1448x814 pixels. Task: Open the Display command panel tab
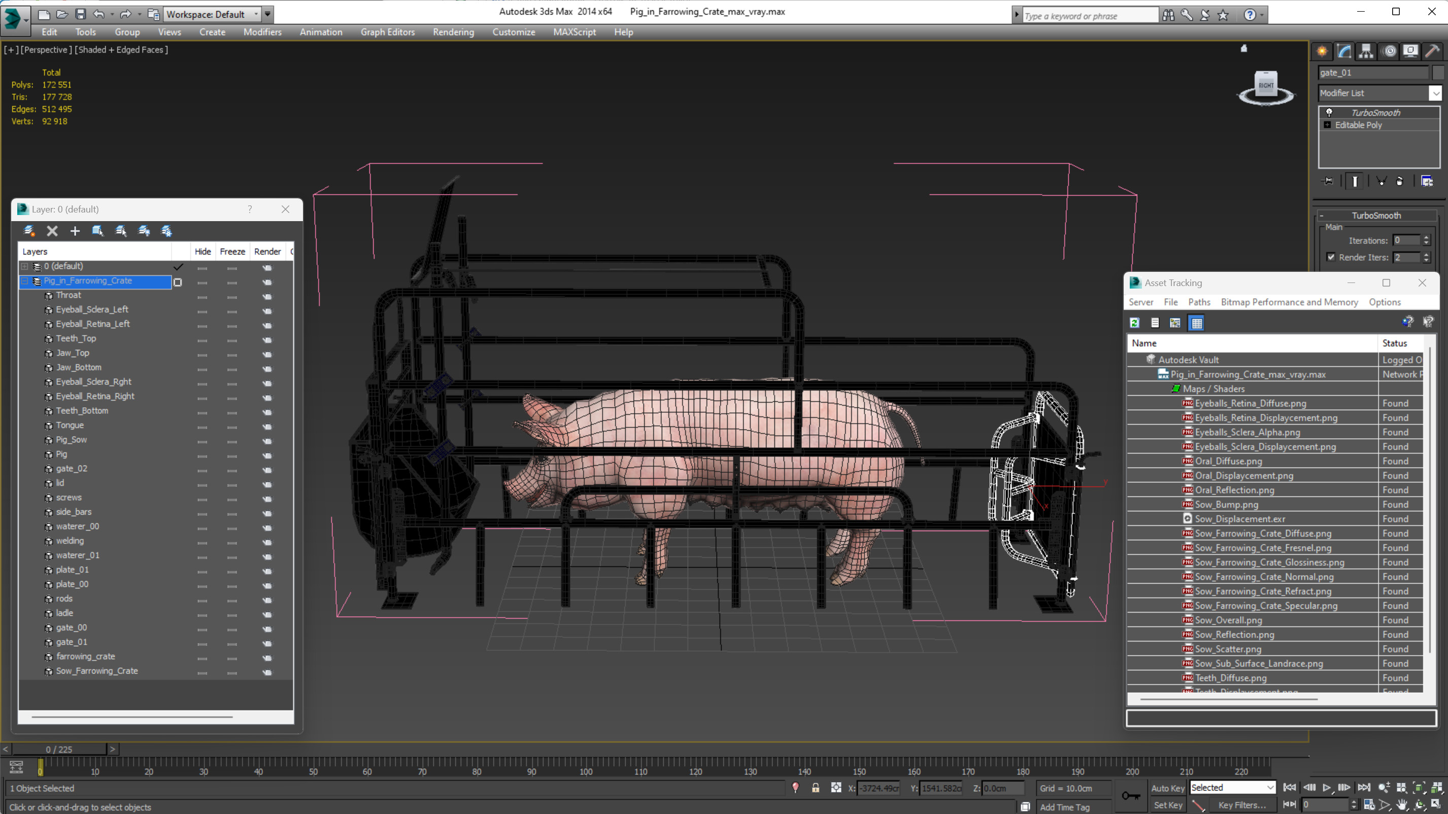[x=1410, y=51]
